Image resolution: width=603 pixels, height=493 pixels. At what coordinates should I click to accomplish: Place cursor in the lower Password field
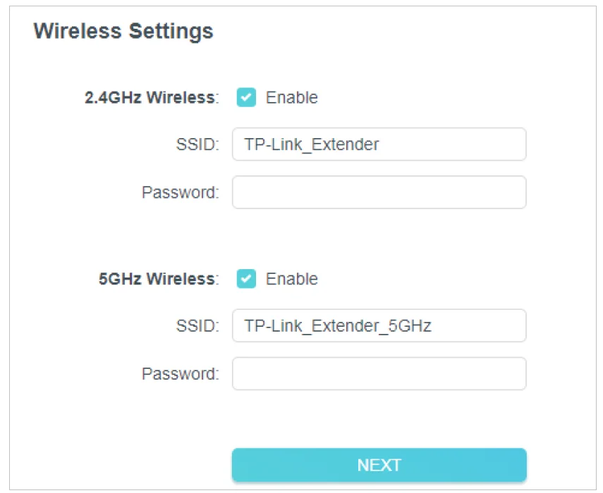[378, 373]
